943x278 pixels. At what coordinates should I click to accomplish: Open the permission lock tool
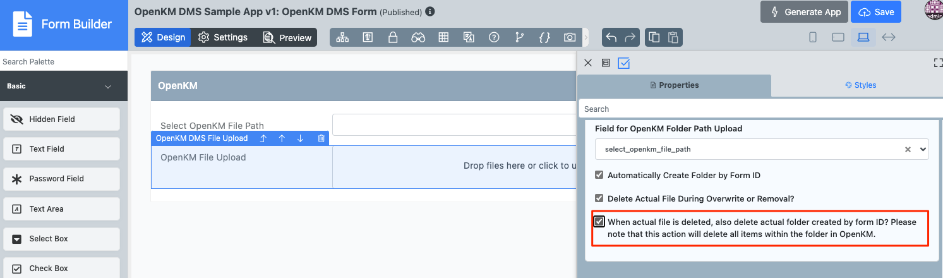pos(393,37)
